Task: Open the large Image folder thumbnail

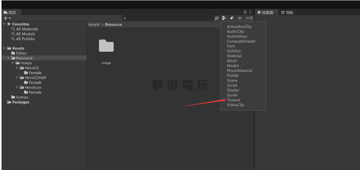Action: (106, 46)
